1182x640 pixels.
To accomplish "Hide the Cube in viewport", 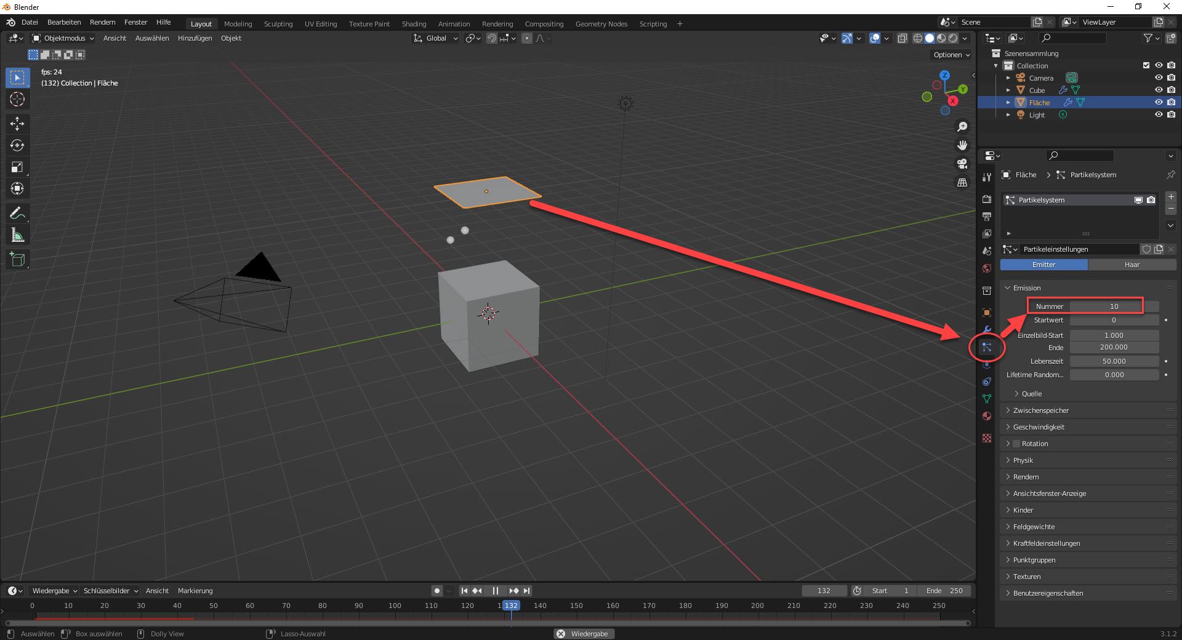I will [1159, 90].
